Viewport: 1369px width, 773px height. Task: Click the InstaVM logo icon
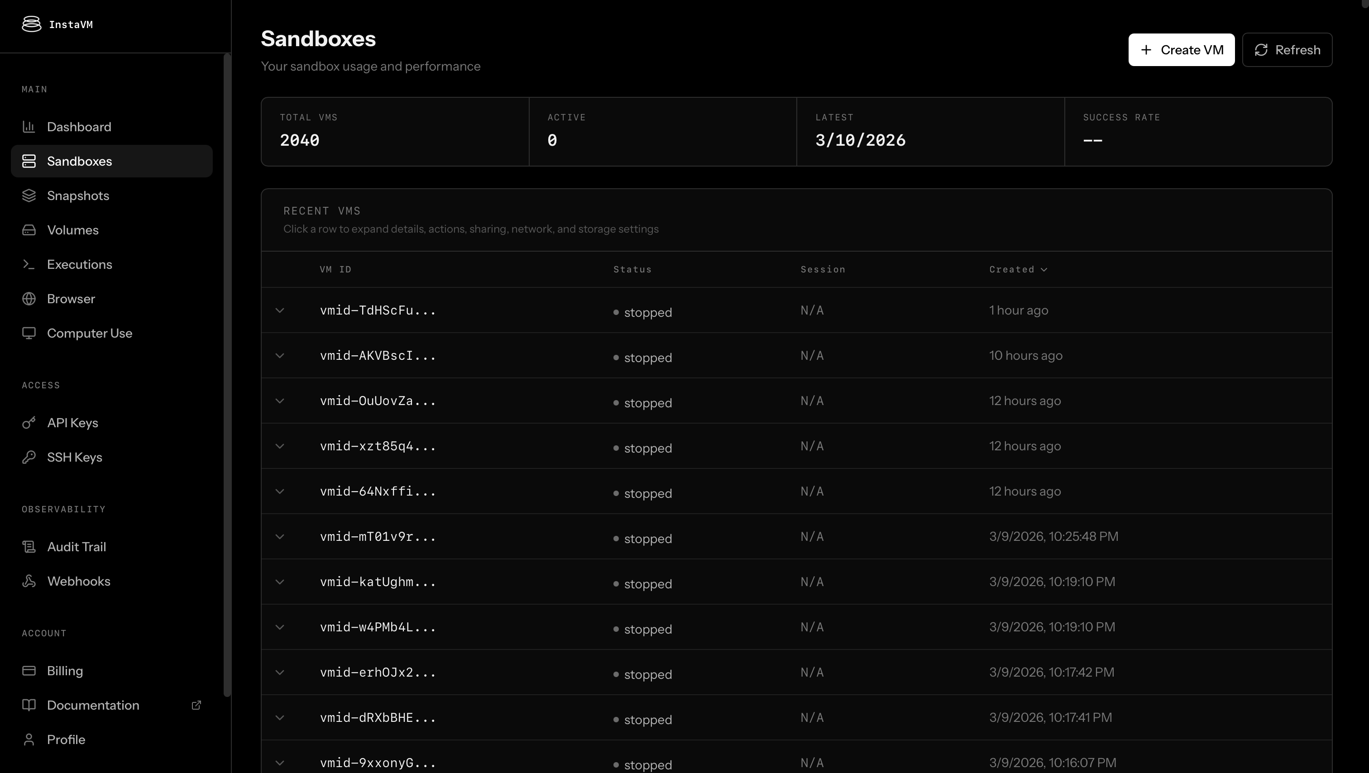31,24
